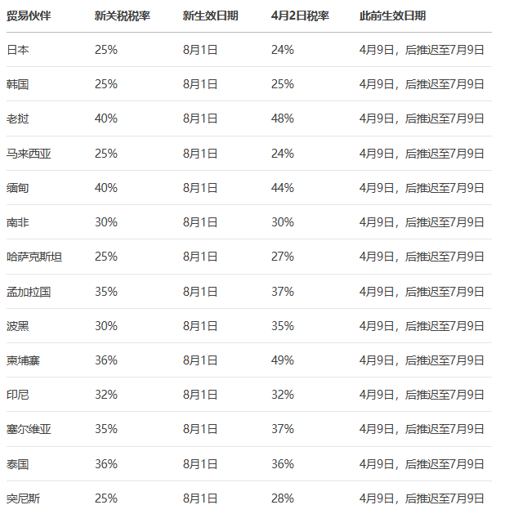The width and height of the screenshot is (505, 514).
Task: Click the 新生效日期 column header
Action: 211,16
